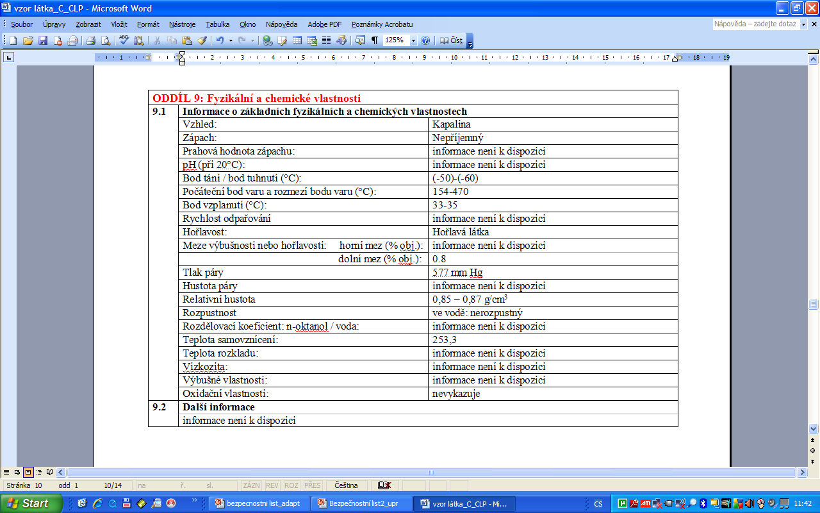Click the REV track changes indicator
Image resolution: width=820 pixels, height=513 pixels.
[x=273, y=485]
